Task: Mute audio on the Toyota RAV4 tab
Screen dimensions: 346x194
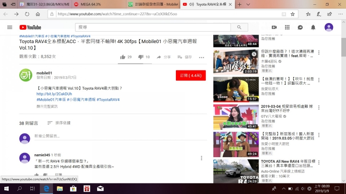Action: coord(192,4)
